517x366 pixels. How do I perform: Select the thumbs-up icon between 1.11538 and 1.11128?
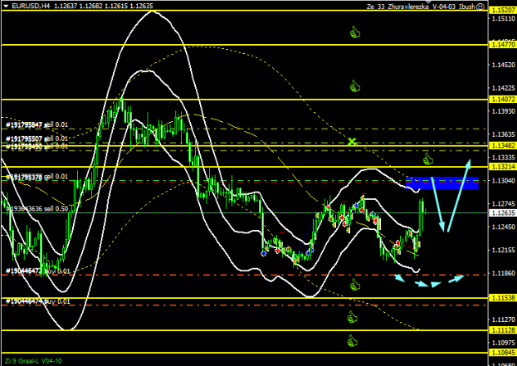[352, 317]
